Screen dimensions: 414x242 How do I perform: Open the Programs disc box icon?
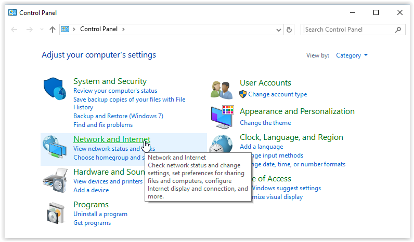[54, 212]
